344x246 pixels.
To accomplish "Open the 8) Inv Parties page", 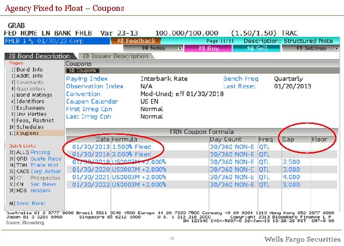I will pyautogui.click(x=29, y=114).
